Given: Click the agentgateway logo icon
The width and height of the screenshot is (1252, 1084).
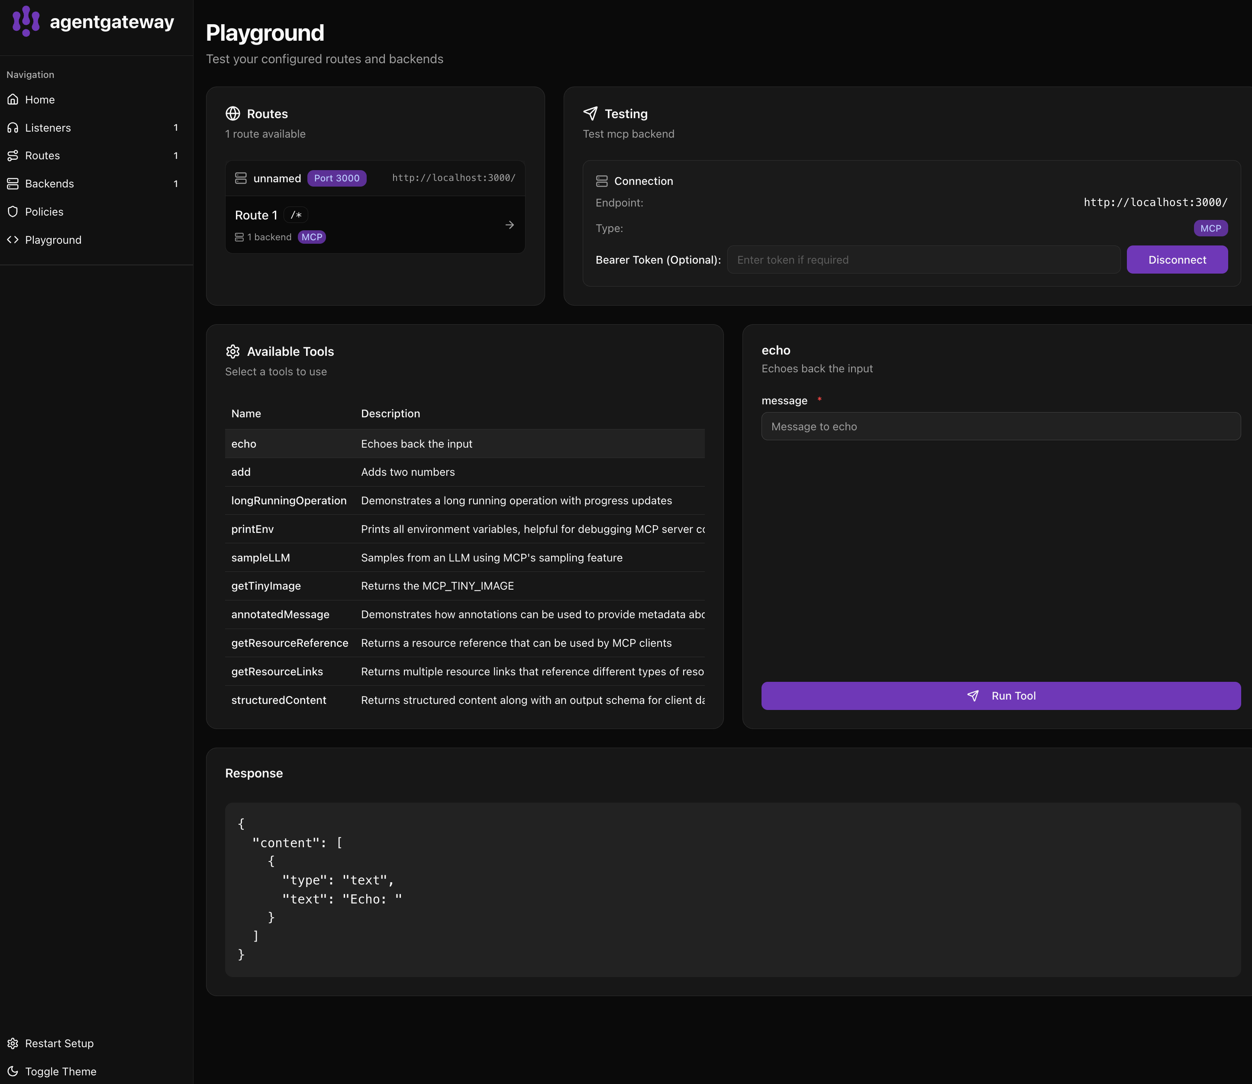Looking at the screenshot, I should [26, 21].
